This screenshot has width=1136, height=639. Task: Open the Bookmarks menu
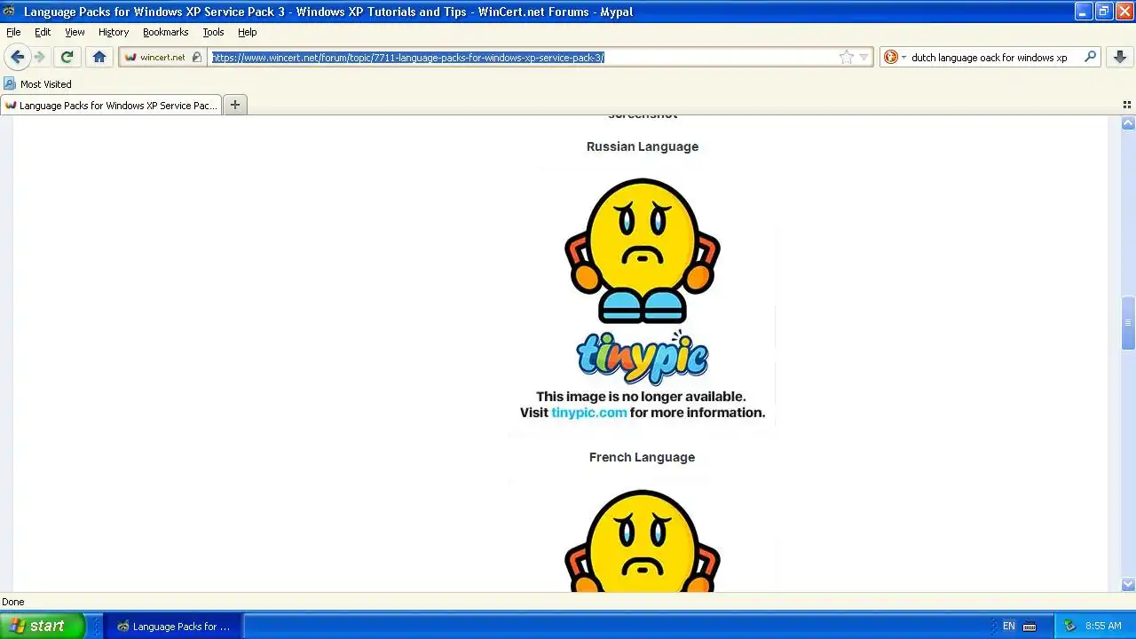click(x=165, y=32)
